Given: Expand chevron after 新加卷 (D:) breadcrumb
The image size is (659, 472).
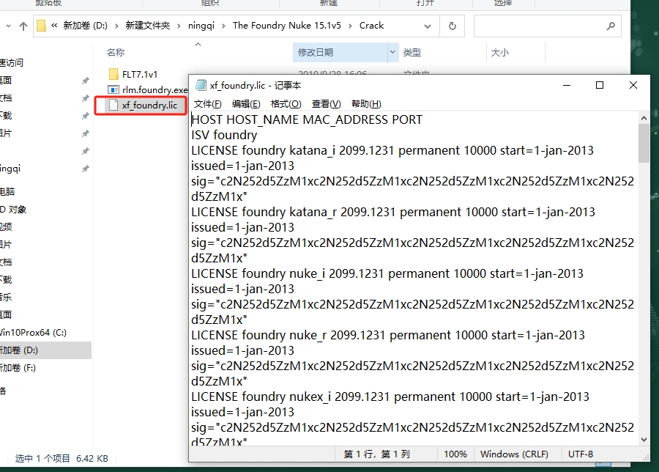Looking at the screenshot, I should point(116,26).
